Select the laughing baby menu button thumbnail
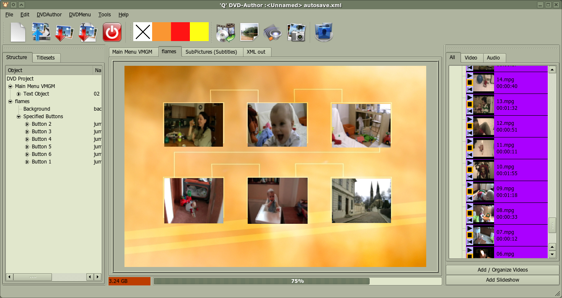This screenshot has height=298, width=562. click(x=277, y=124)
